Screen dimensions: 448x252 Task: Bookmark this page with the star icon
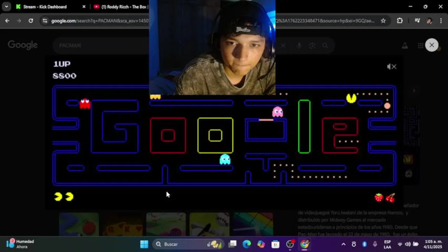383,21
